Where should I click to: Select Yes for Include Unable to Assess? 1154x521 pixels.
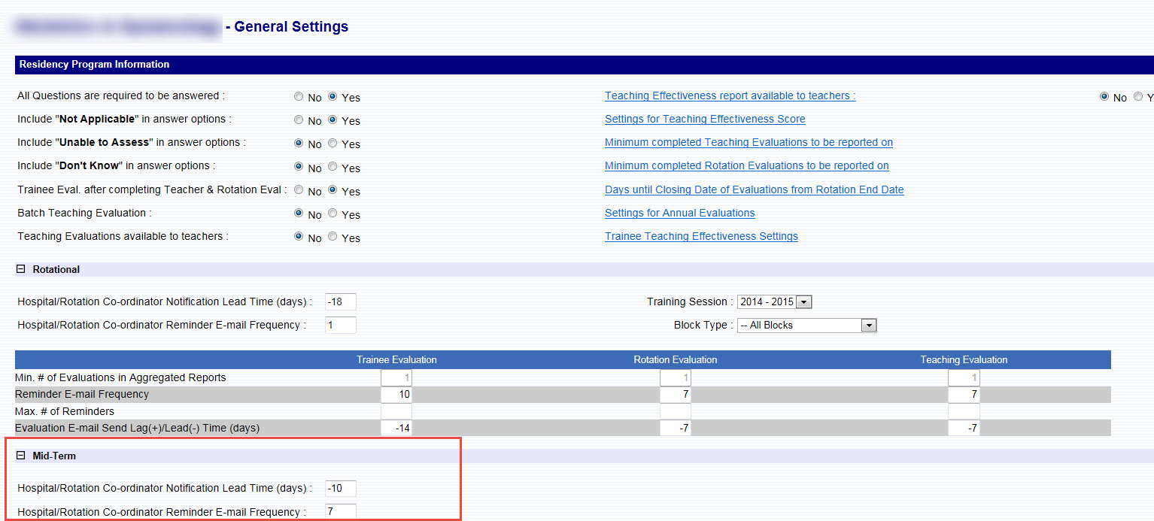(x=333, y=144)
